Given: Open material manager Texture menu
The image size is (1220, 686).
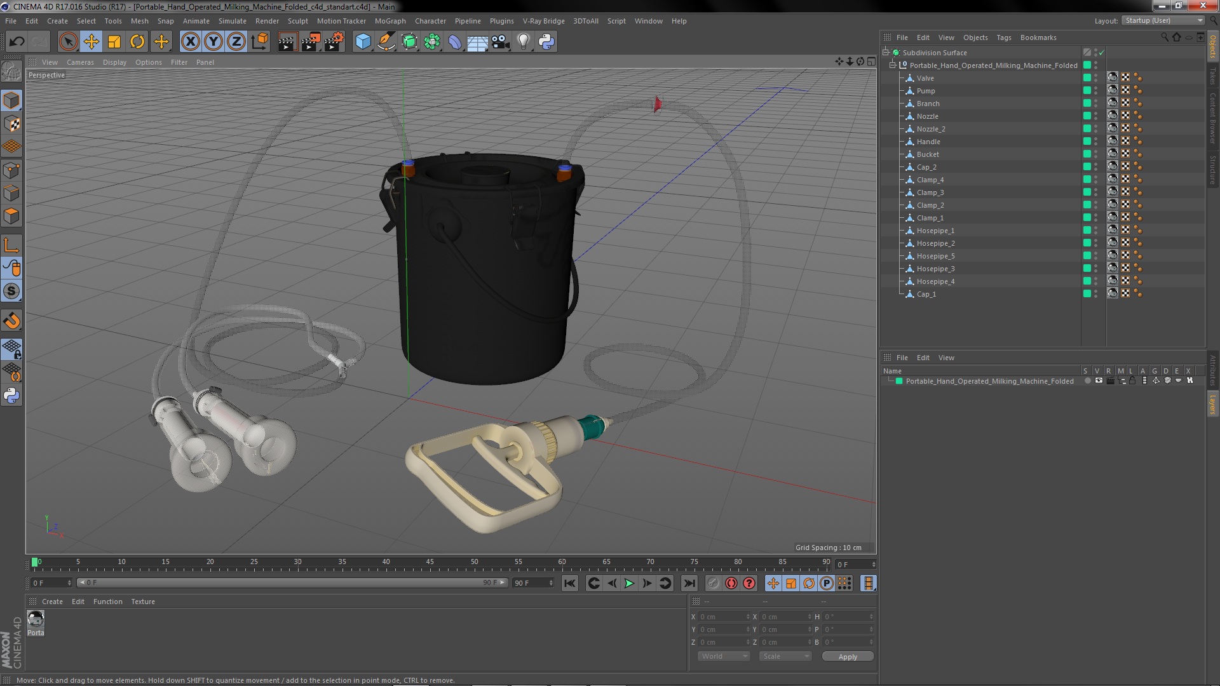Looking at the screenshot, I should click(143, 602).
